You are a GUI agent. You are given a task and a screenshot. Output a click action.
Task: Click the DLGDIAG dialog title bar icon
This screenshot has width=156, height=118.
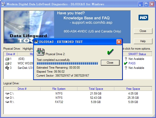tap(36, 41)
